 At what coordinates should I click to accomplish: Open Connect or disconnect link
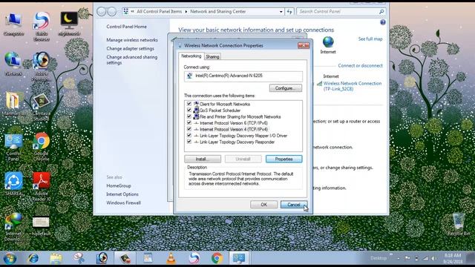coord(360,65)
